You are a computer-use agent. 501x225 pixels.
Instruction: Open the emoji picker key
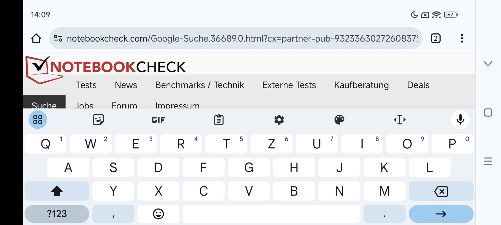click(x=158, y=214)
